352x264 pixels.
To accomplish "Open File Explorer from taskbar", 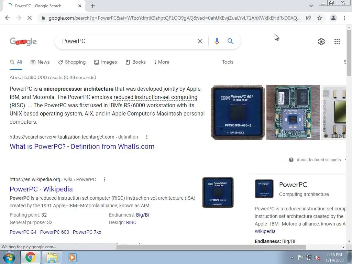I will (x=52, y=257).
